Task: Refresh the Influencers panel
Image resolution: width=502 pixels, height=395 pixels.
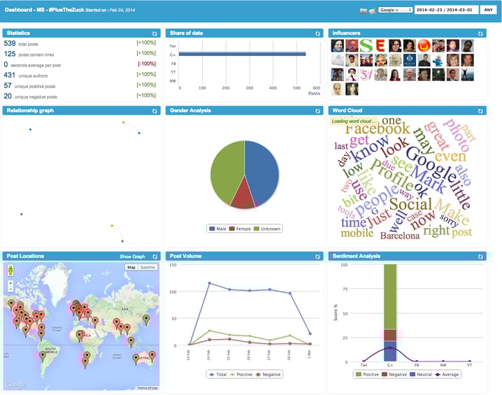Action: [x=480, y=34]
